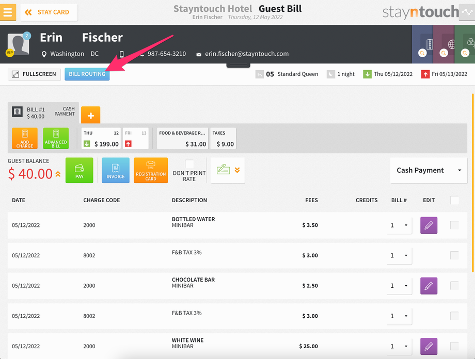Click the signature pen icon
The height and width of the screenshot is (359, 475).
click(x=223, y=170)
